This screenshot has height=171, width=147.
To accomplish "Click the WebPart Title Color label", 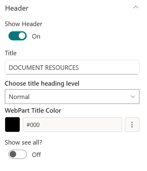I will 33,111.
